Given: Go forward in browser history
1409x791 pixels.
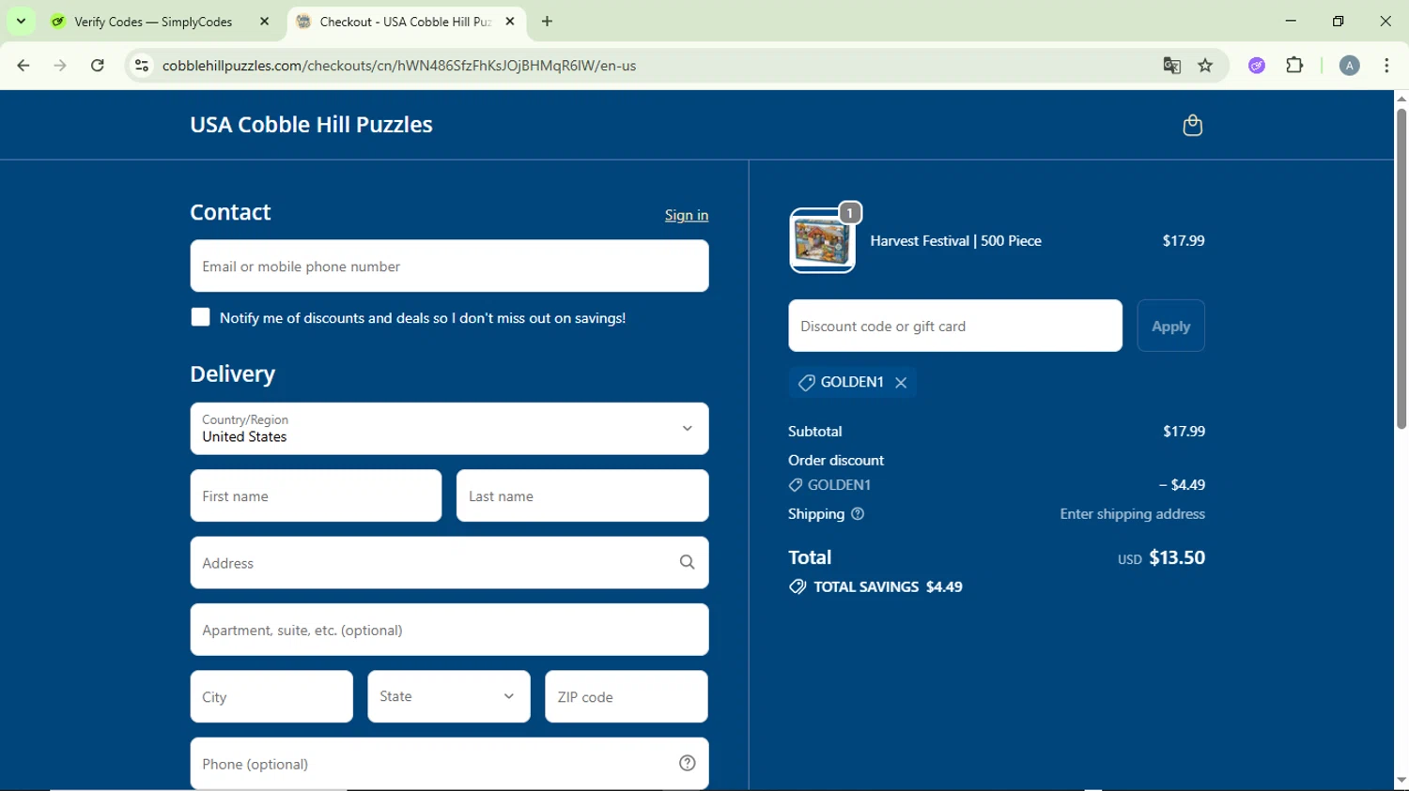Looking at the screenshot, I should (x=60, y=66).
